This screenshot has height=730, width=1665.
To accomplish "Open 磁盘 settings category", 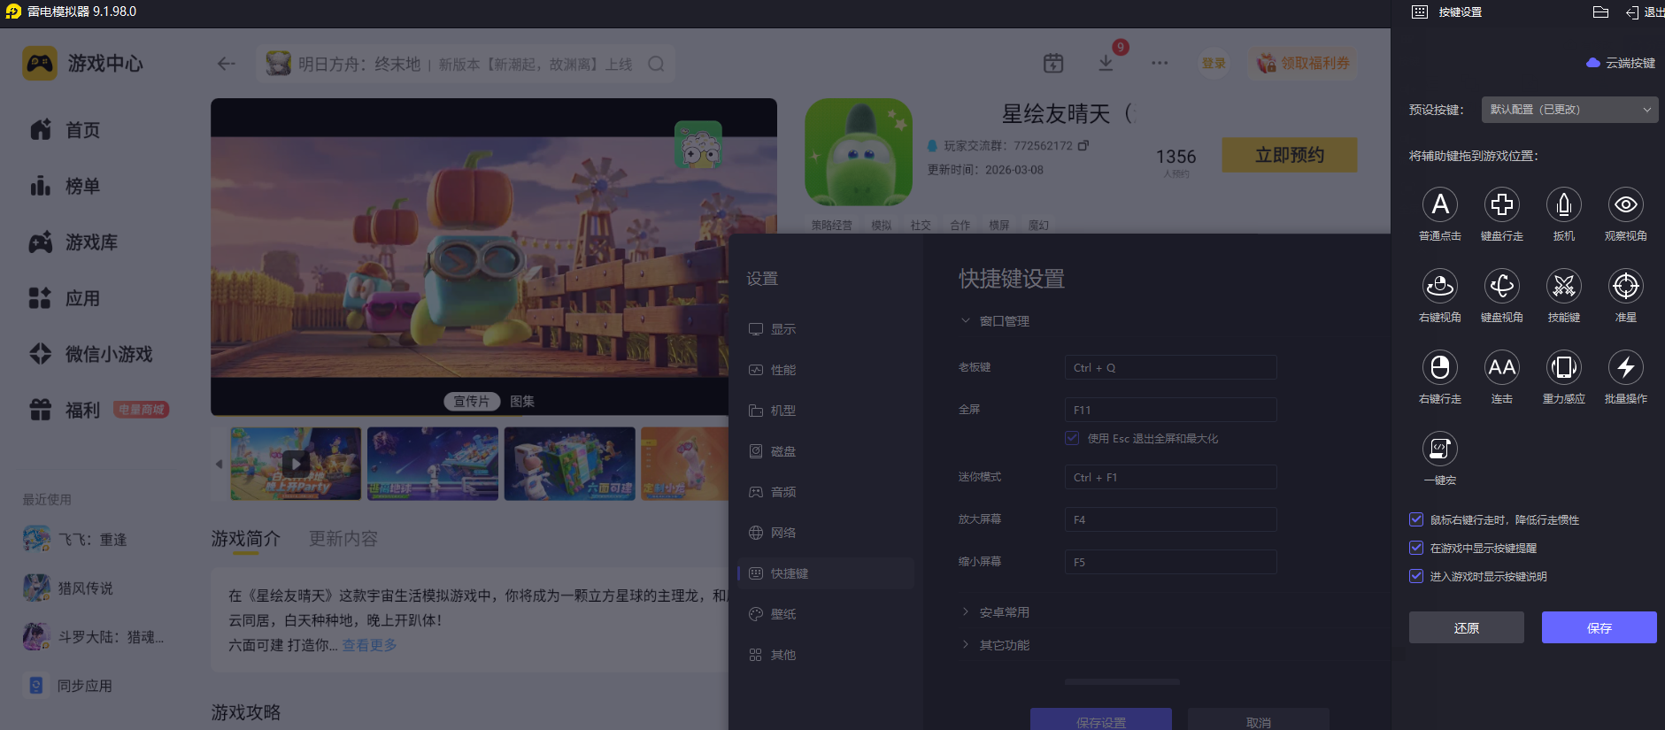I will 826,451.
